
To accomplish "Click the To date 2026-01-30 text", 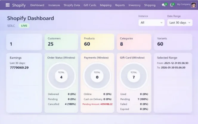I will pos(171,68).
